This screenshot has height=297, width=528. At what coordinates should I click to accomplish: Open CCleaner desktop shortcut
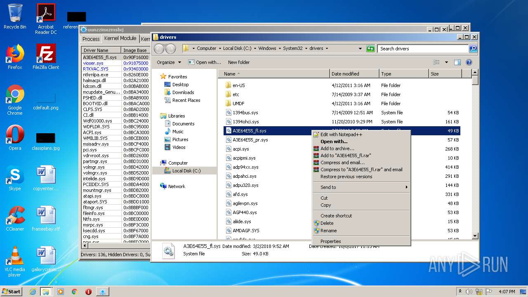(x=15, y=219)
